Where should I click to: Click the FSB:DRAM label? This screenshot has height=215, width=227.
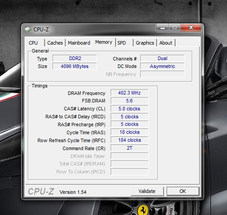93,101
